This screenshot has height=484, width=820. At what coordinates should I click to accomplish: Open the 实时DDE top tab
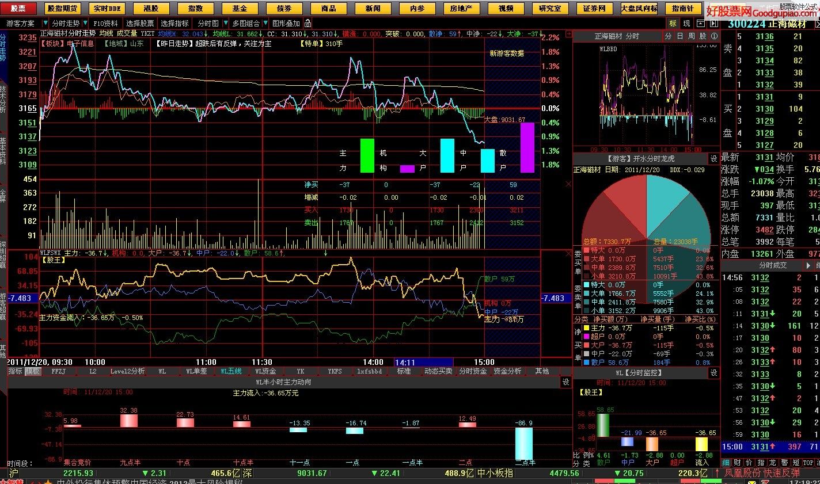click(x=107, y=9)
